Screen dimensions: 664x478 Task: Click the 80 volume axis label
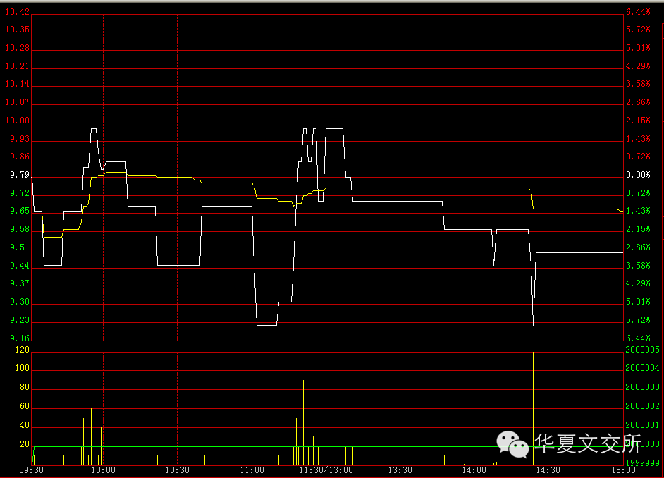click(x=25, y=387)
